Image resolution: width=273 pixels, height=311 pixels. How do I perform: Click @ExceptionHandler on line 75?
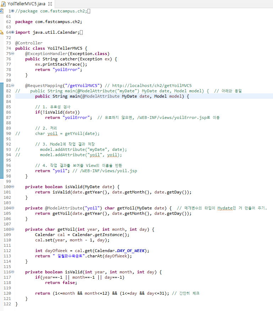coord(46,54)
